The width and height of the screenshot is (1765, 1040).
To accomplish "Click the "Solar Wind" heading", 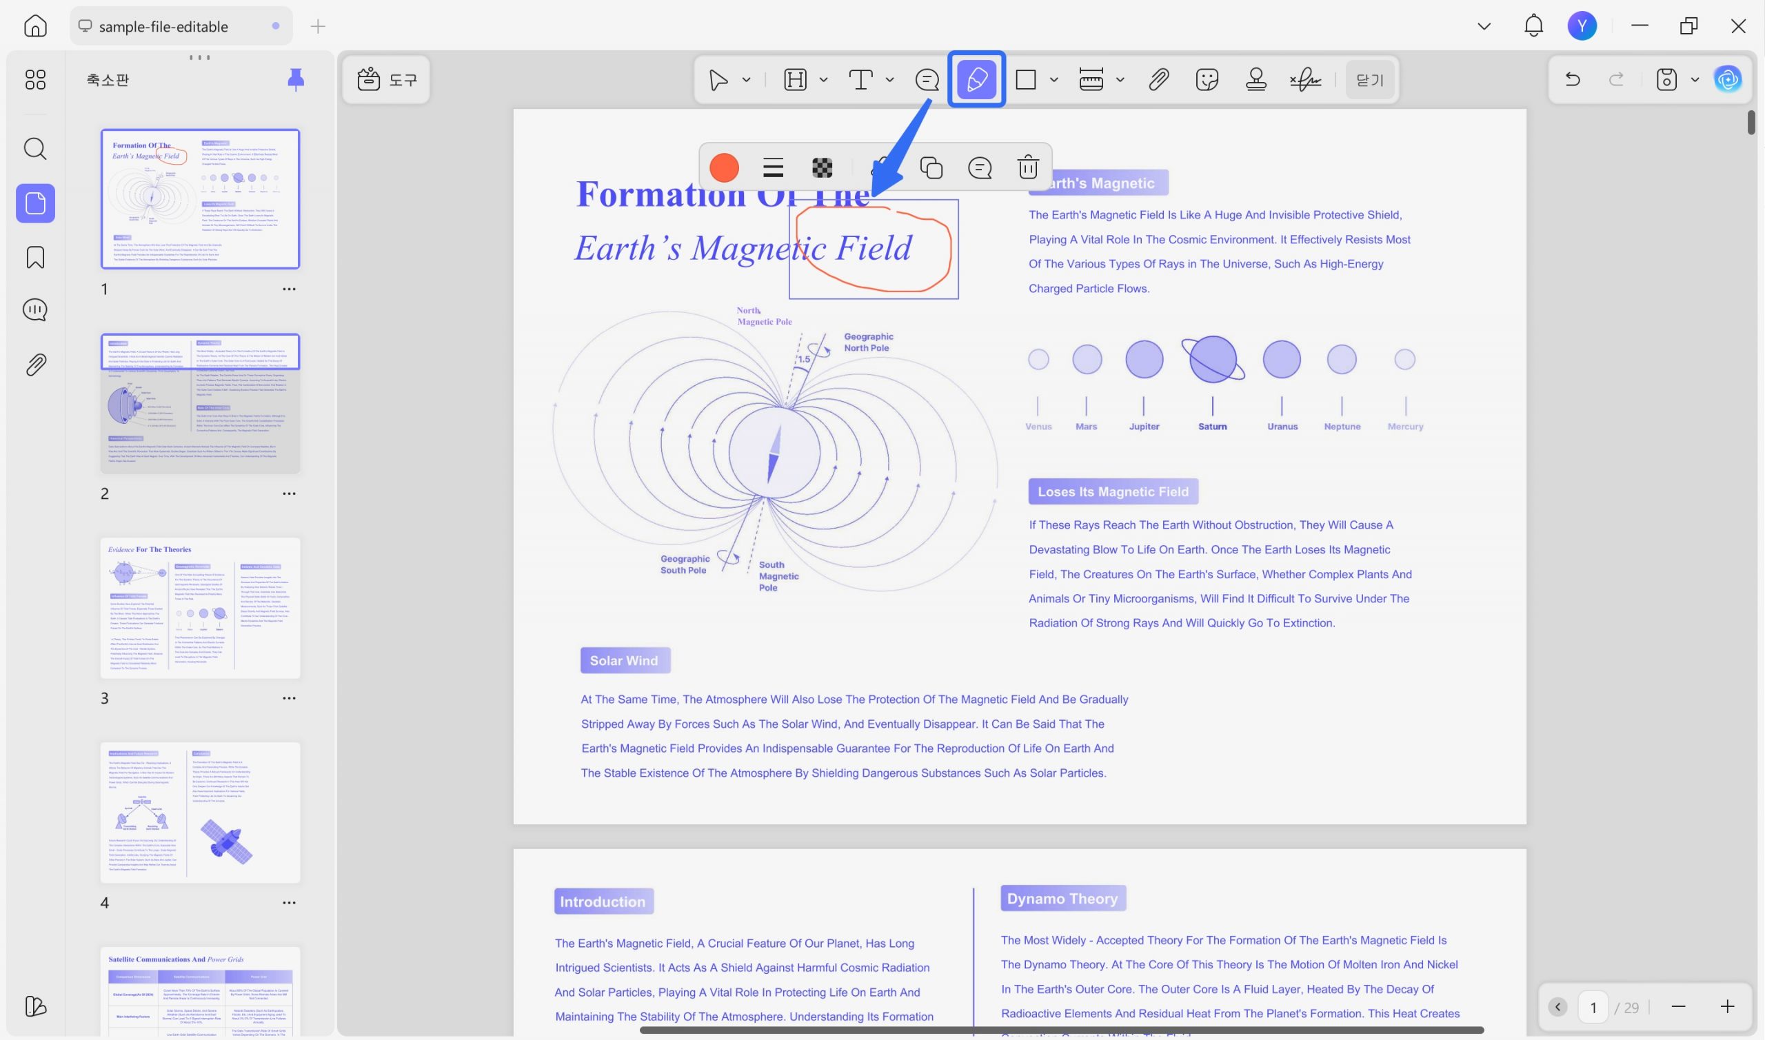I will (x=625, y=660).
